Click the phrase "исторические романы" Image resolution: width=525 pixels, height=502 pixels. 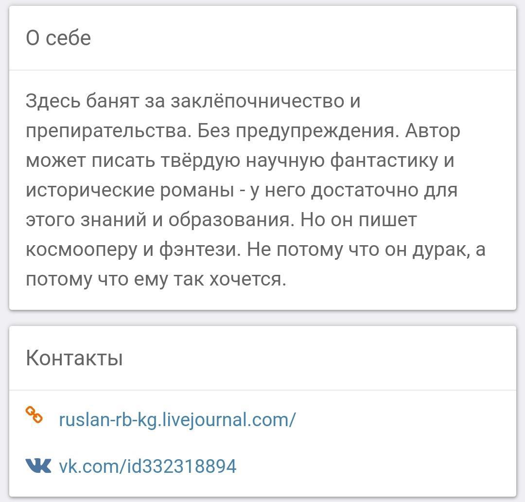point(130,190)
